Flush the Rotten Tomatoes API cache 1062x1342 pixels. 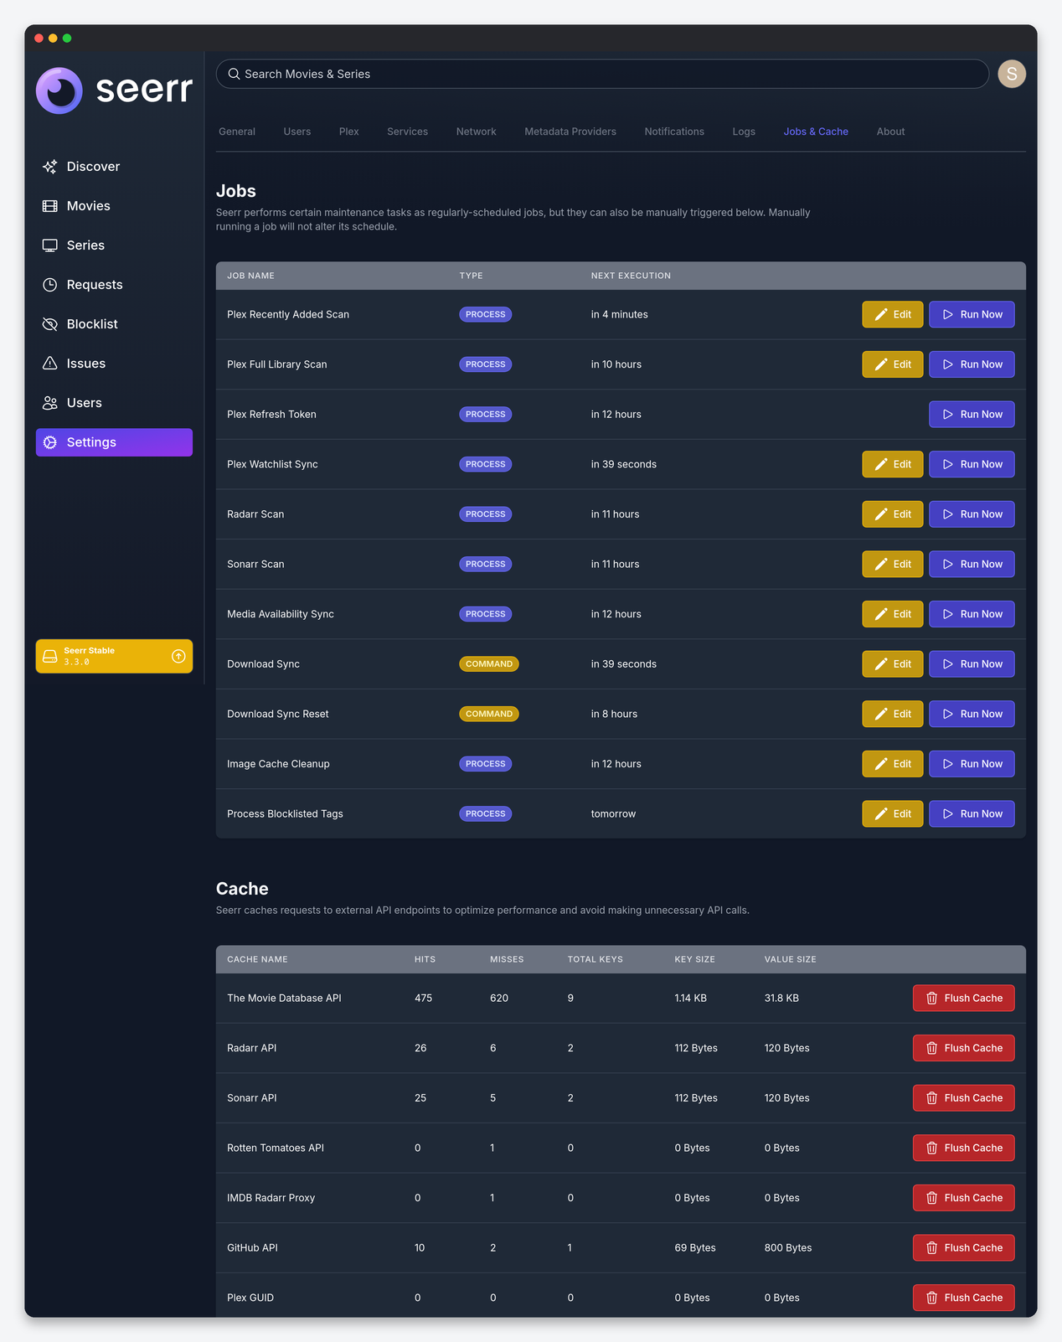click(x=963, y=1148)
